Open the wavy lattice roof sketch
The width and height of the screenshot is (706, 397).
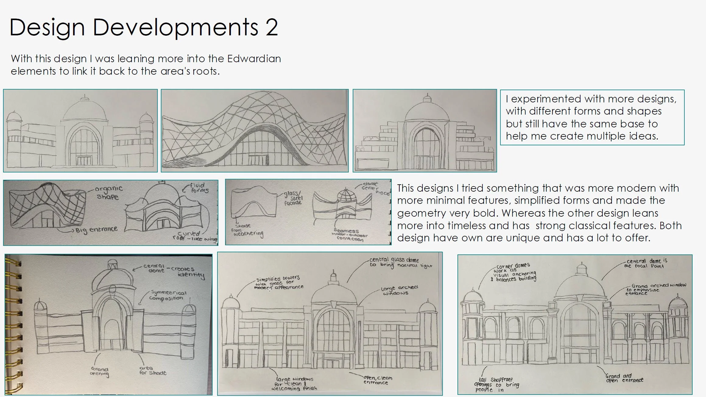tap(255, 131)
